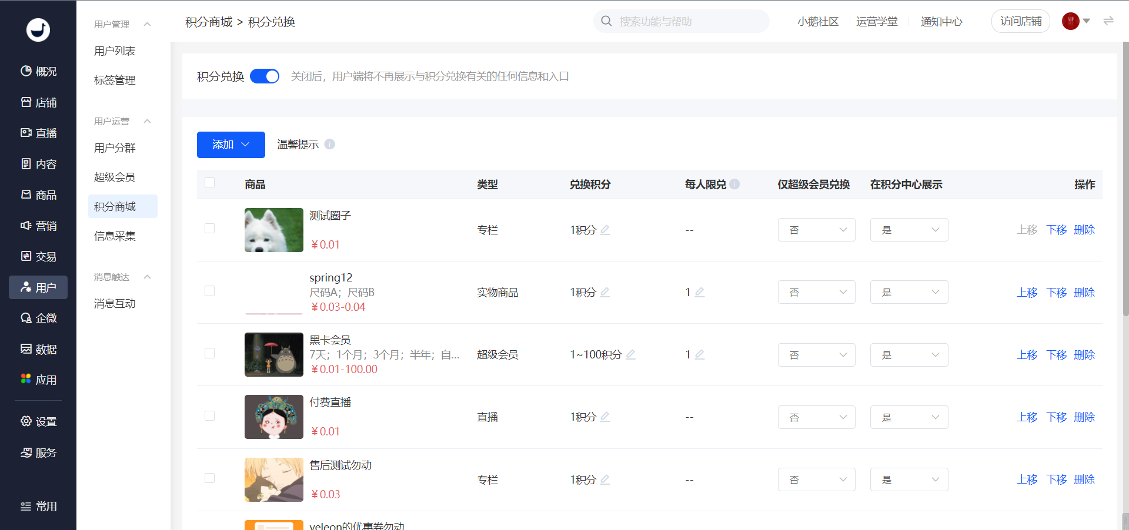The image size is (1129, 530).
Task: Open 在积分中心展示 dropdown for 付费直播
Action: [x=909, y=417]
